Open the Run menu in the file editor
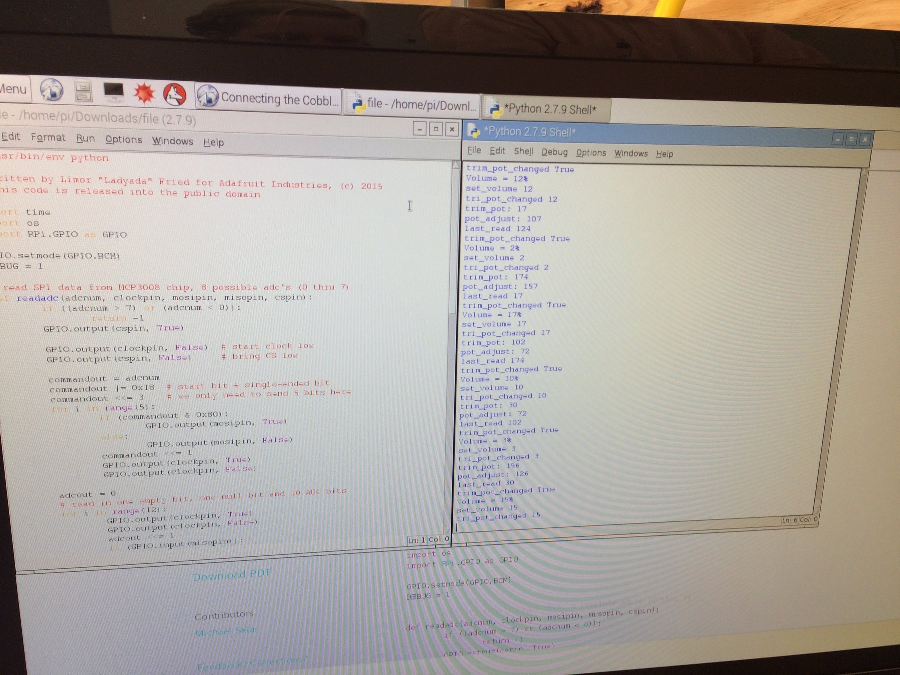 coord(85,138)
